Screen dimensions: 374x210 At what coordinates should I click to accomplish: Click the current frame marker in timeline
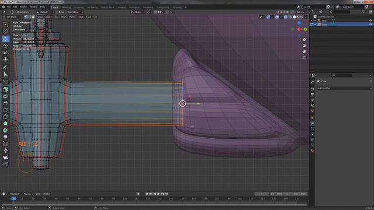click(x=13, y=198)
